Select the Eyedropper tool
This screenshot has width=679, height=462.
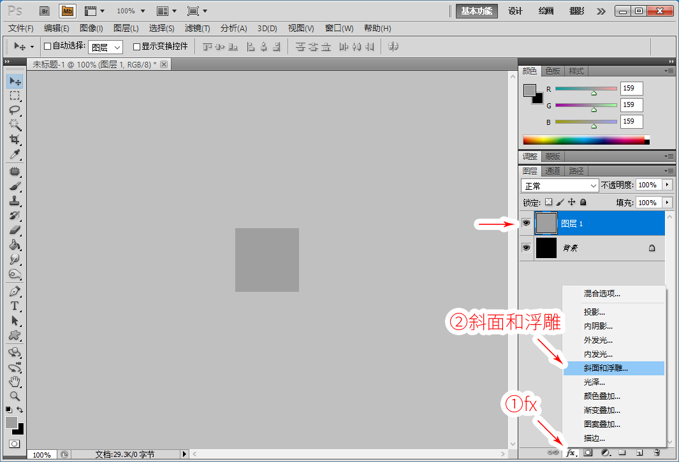14,154
